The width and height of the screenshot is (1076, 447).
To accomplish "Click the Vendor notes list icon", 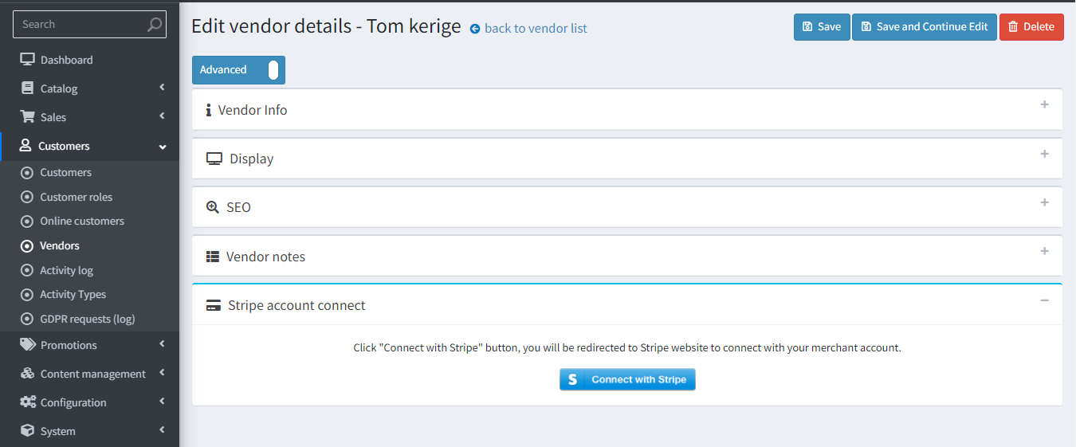I will point(213,257).
